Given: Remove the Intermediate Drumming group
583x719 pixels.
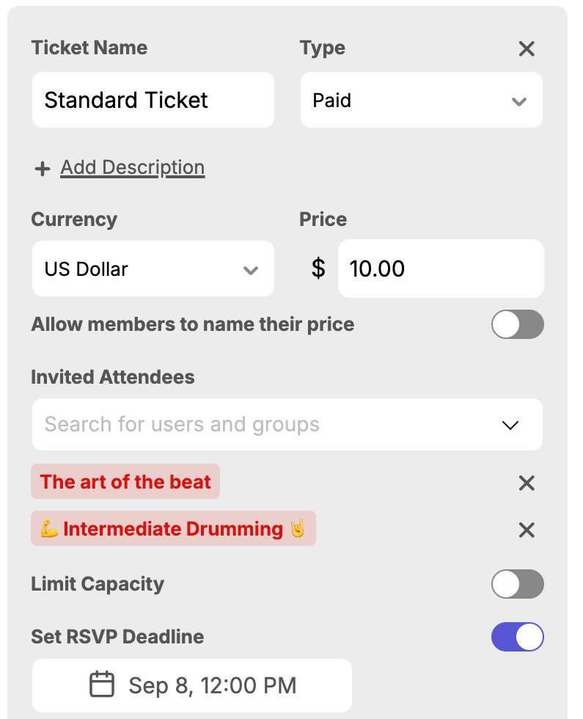Looking at the screenshot, I should pyautogui.click(x=527, y=530).
